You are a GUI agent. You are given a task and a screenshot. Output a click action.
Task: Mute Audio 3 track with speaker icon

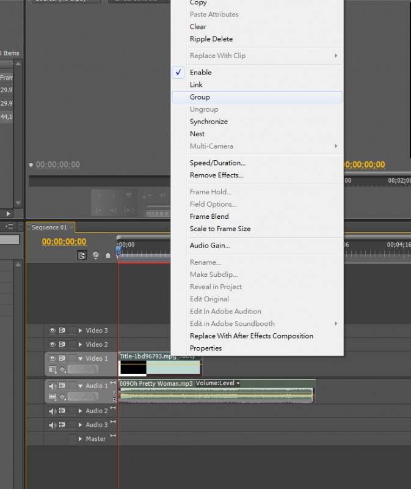[53, 425]
